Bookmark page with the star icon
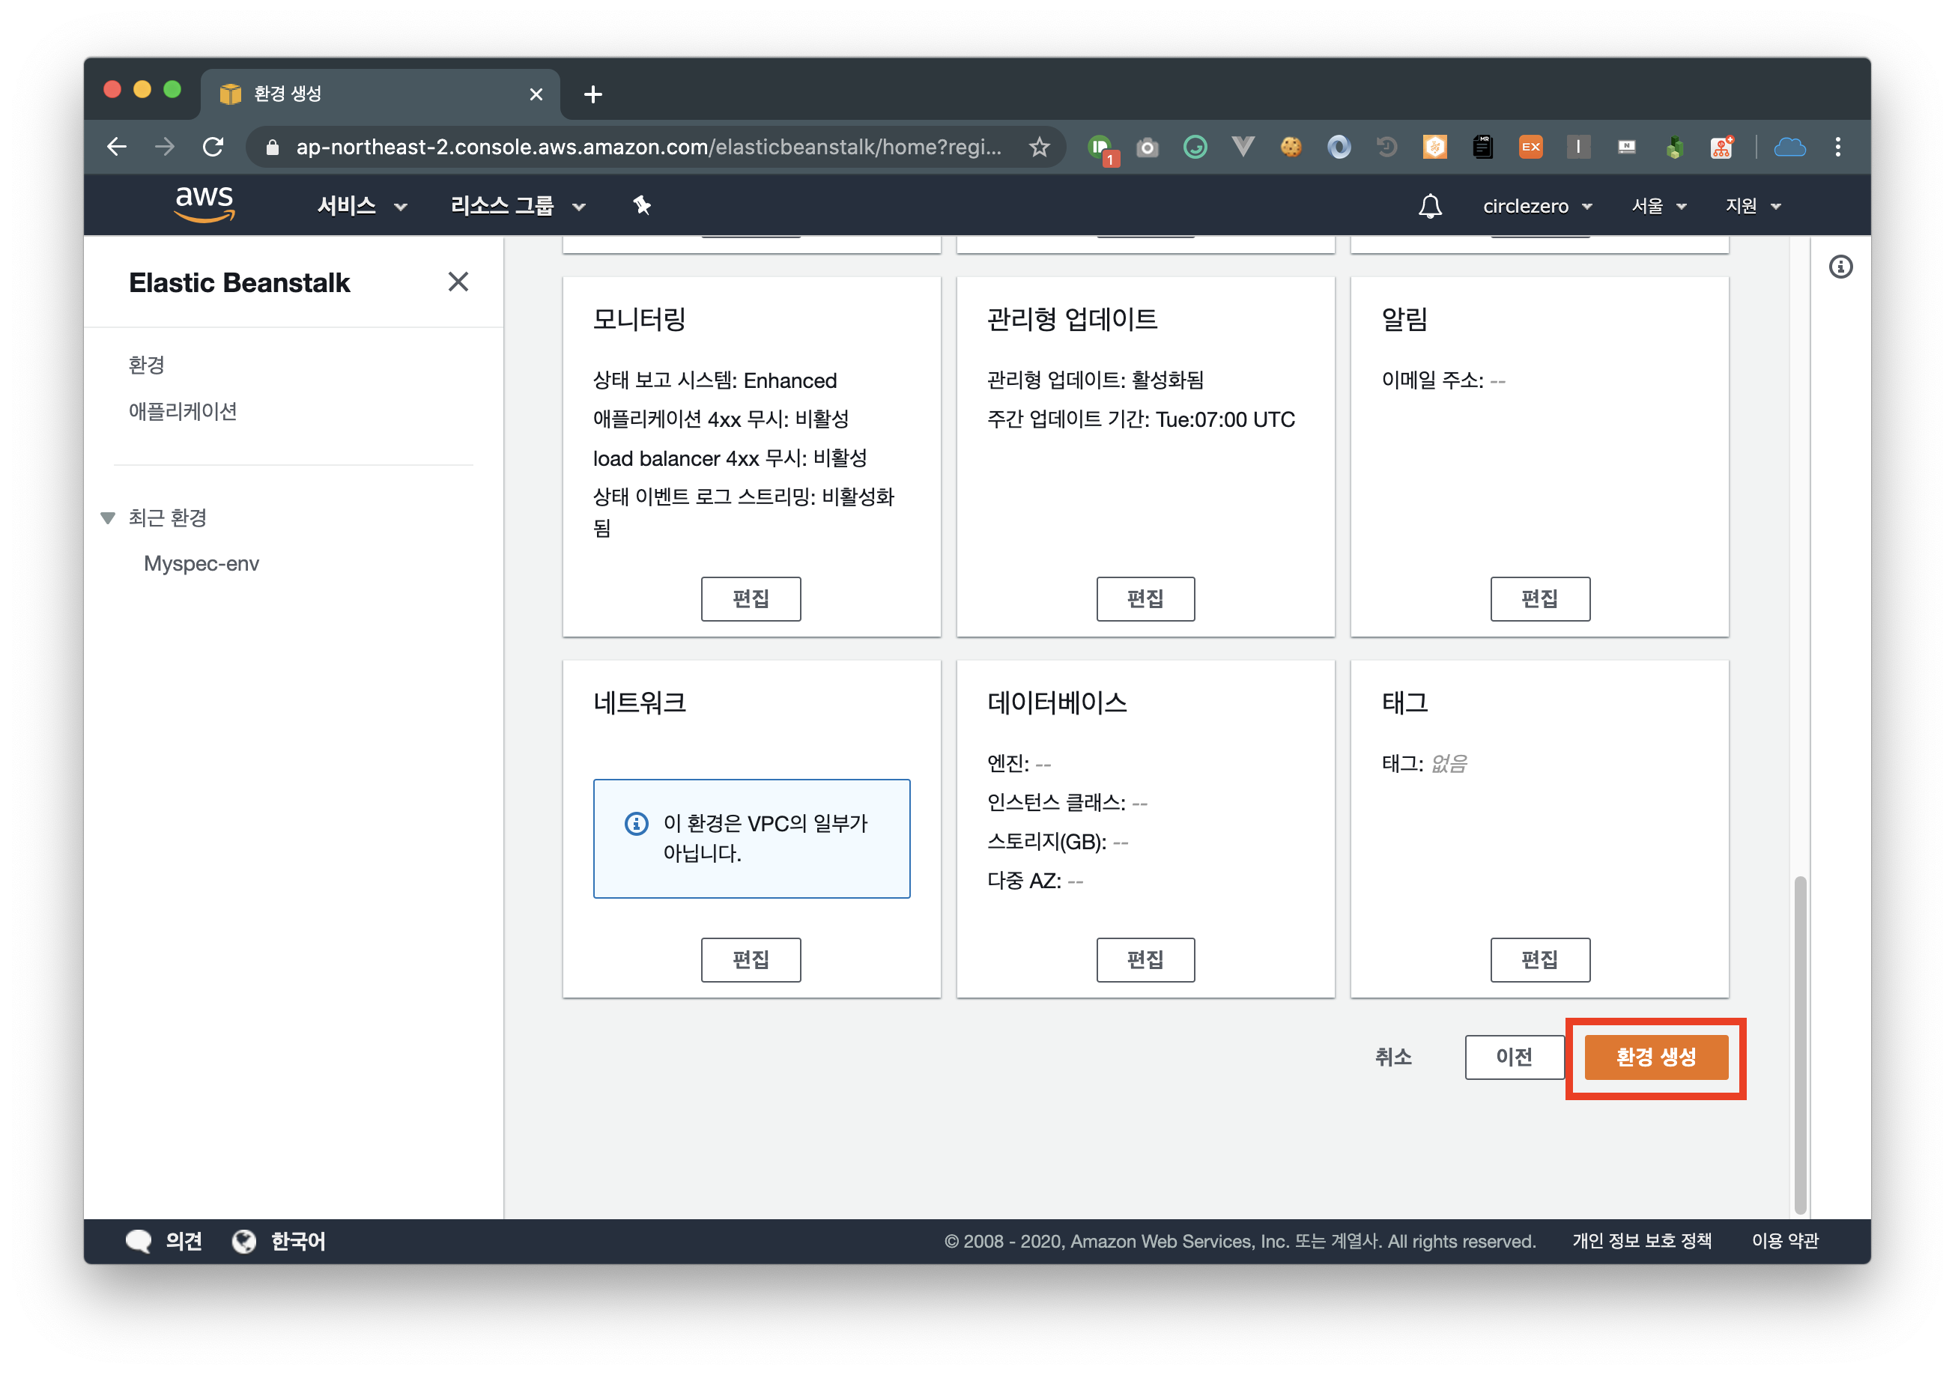The image size is (1955, 1375). [1039, 148]
